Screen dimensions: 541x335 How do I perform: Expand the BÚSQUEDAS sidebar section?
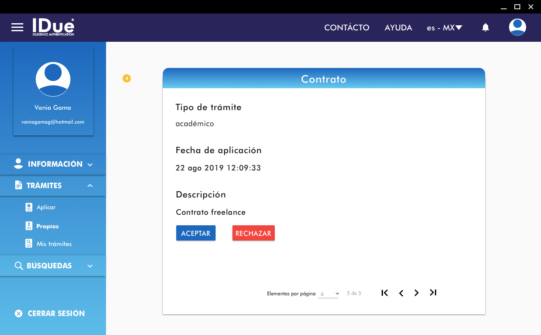(53, 266)
